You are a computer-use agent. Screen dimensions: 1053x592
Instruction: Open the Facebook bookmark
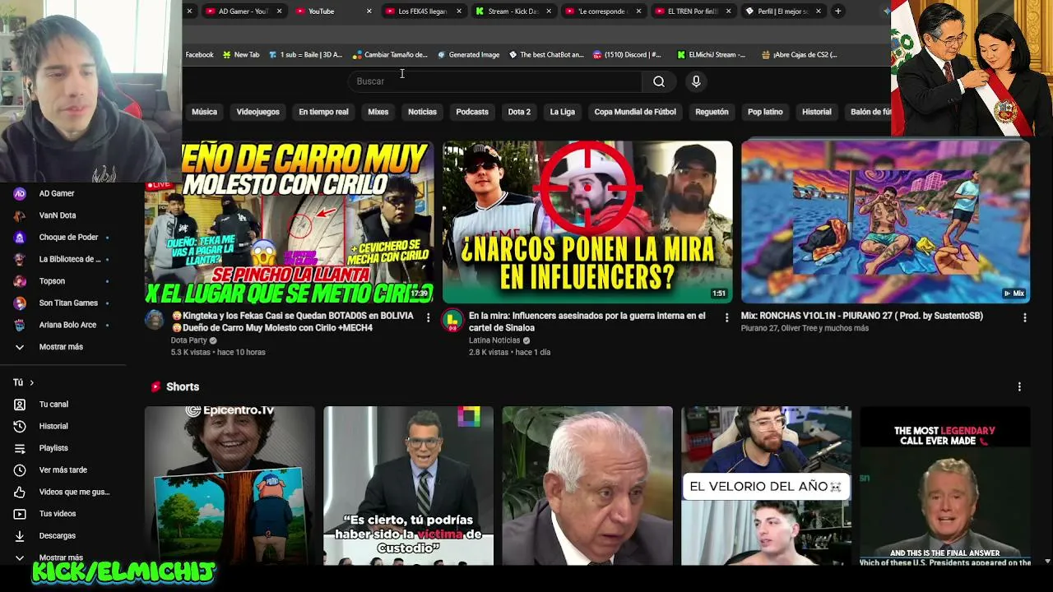click(199, 55)
